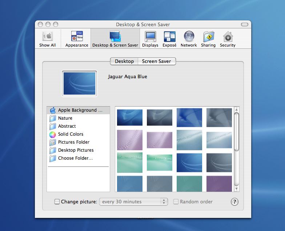This screenshot has width=285, height=231.
Task: Click the current desktop preview image
Action: click(79, 84)
